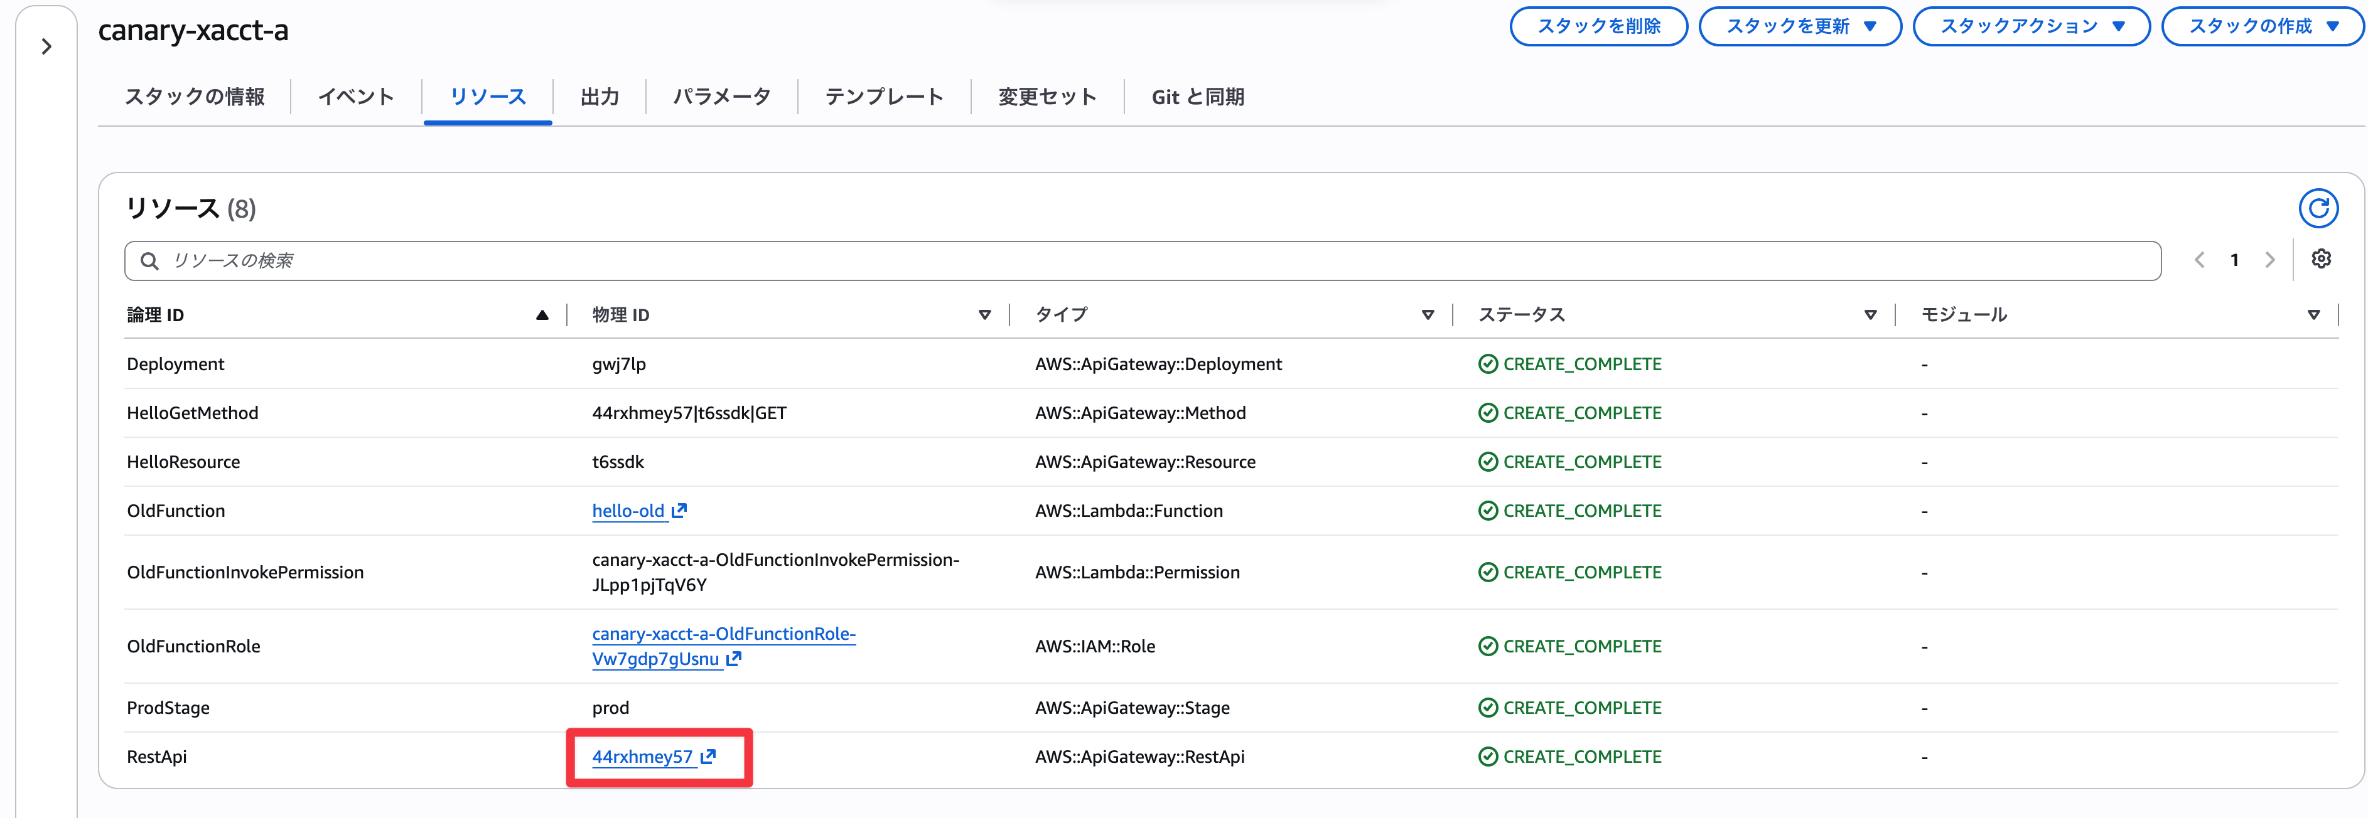Switch to イベント tab
The width and height of the screenshot is (2368, 818).
pos(356,97)
